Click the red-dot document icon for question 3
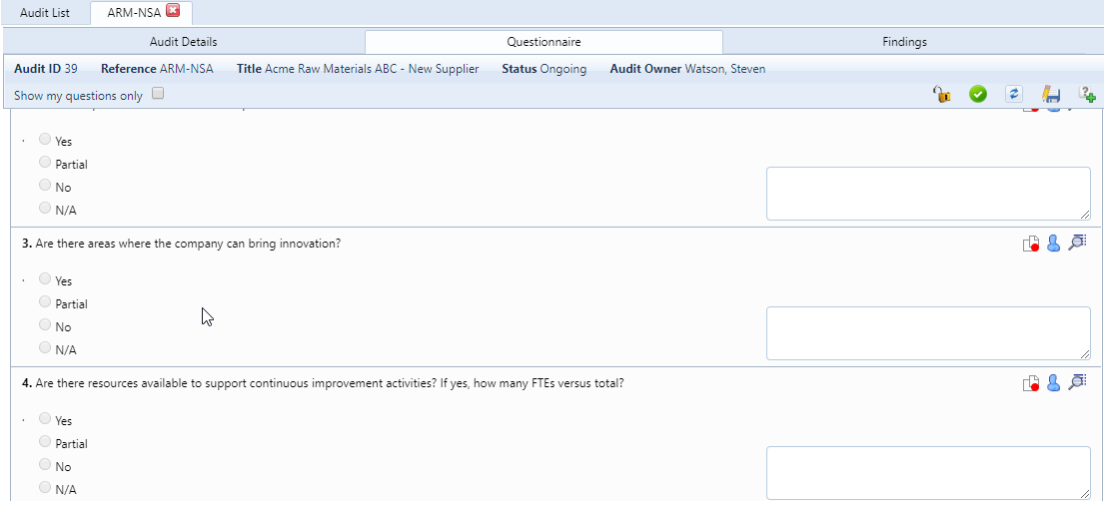 pyautogui.click(x=1031, y=244)
